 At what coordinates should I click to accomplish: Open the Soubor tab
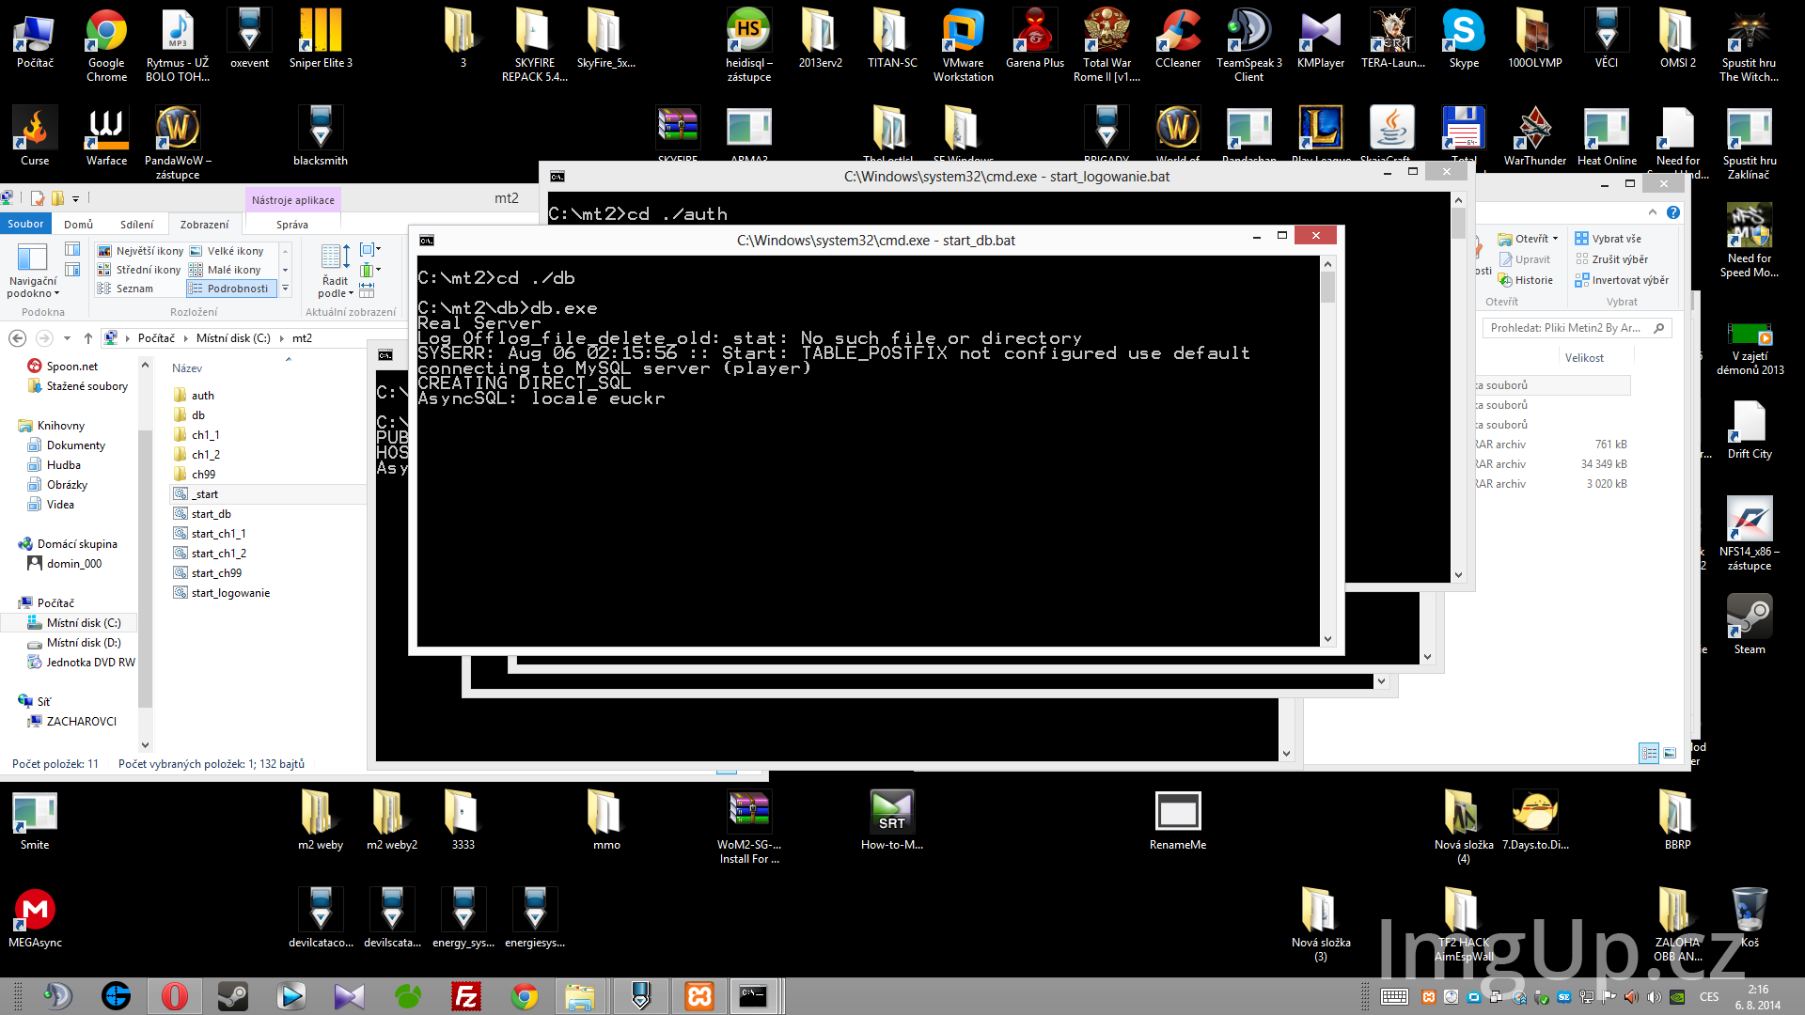coord(25,224)
